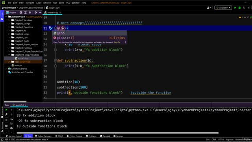Open the Project view selector

coord(11,12)
